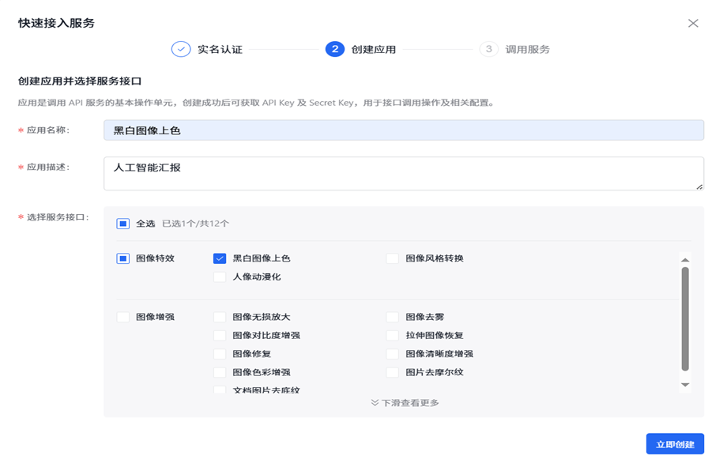Select the 图像增强 category checkbox
The image size is (712, 467).
coord(123,317)
